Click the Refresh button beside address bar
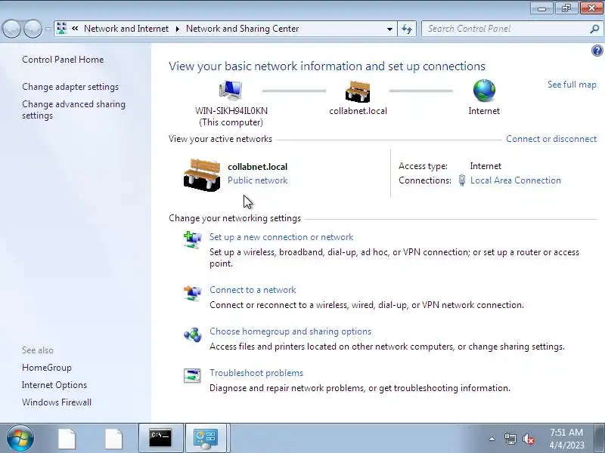The image size is (605, 453). (407, 29)
